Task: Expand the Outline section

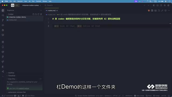Action: pos(10,73)
